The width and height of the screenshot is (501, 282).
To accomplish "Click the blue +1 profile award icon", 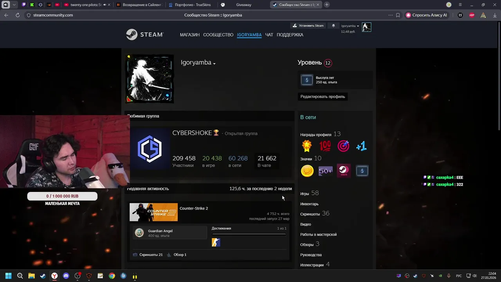I will click(x=361, y=146).
